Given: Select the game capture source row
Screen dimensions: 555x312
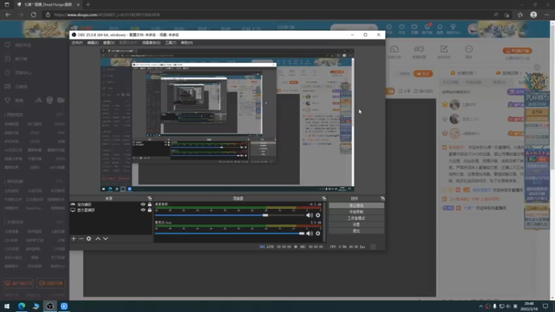Looking at the screenshot, I should (x=111, y=205).
